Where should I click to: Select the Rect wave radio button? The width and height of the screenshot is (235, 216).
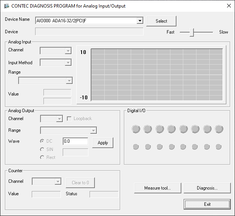click(x=42, y=157)
